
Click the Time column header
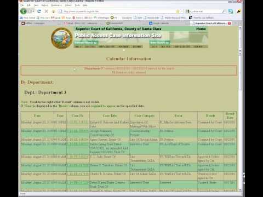[x=60, y=115]
